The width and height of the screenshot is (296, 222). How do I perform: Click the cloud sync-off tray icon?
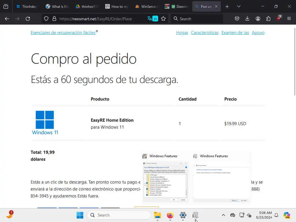click(x=233, y=215)
